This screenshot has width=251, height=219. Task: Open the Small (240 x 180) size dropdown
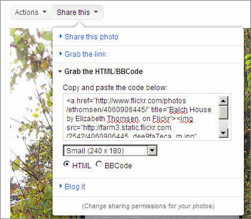click(x=110, y=150)
